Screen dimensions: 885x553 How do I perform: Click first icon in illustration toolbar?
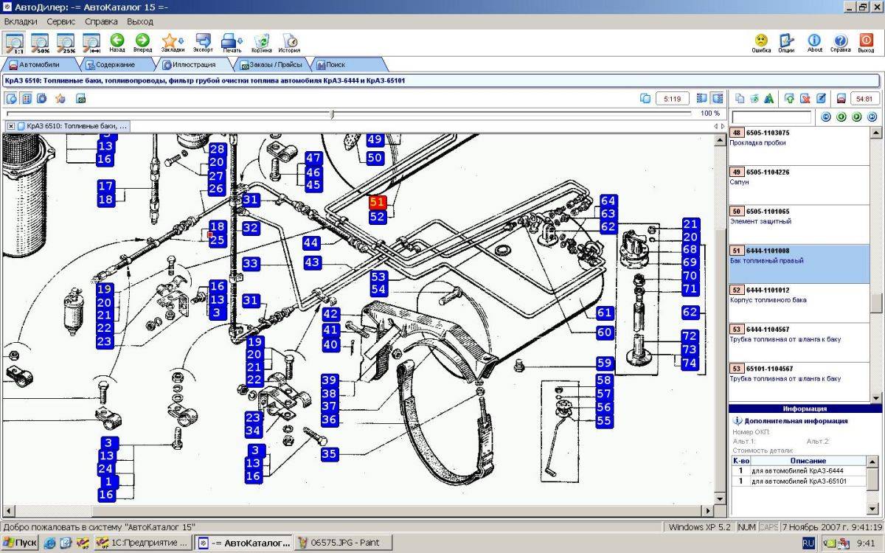pos(12,98)
